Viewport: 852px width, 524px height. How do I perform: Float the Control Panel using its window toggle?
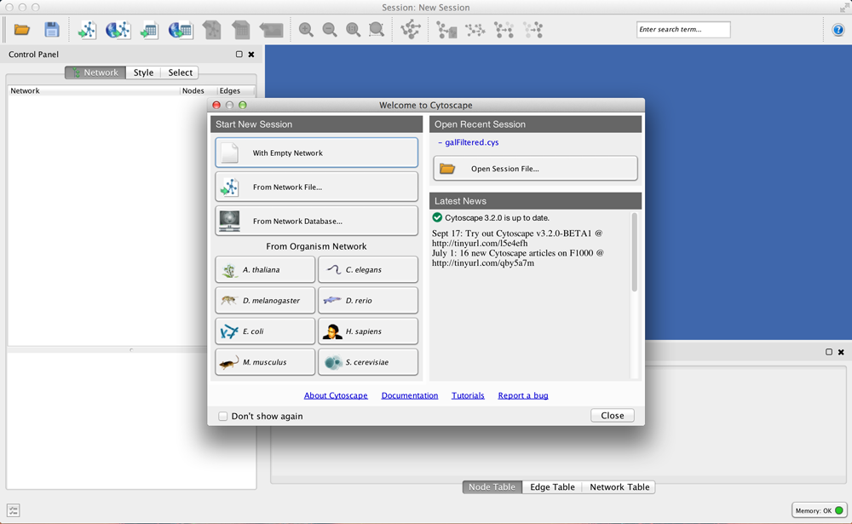click(x=239, y=55)
